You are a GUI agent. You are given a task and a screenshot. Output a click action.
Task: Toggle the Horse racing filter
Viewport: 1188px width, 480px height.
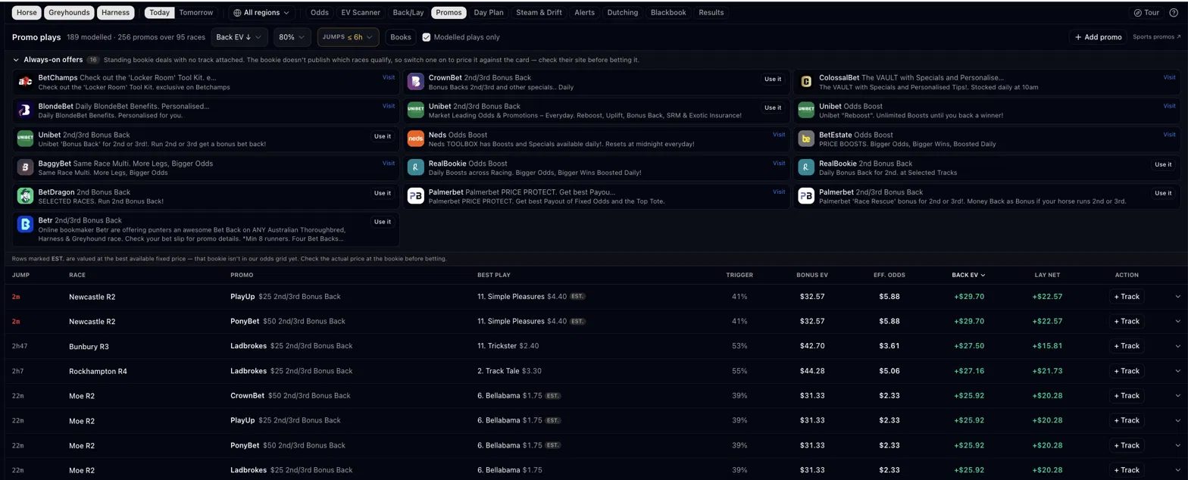pyautogui.click(x=27, y=13)
